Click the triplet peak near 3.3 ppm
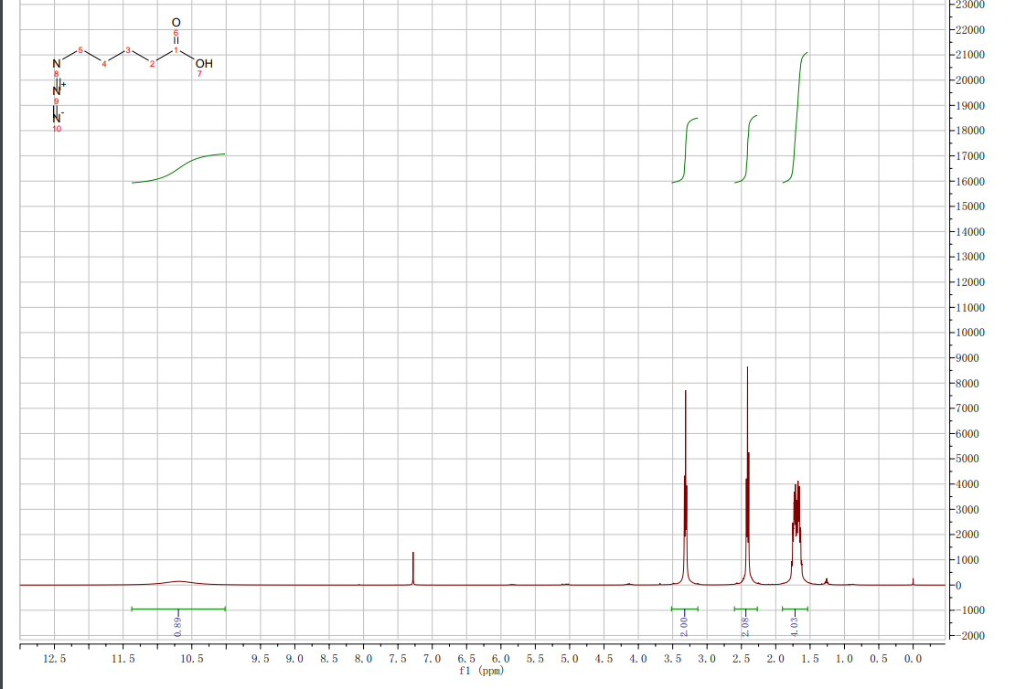This screenshot has height=689, width=1026. point(686,475)
